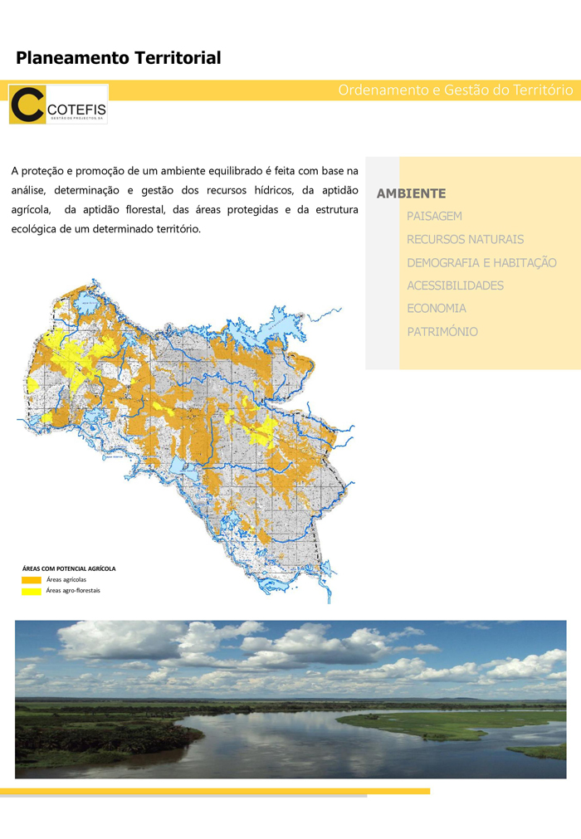Click the PATRIMÓNIO menu item
The height and width of the screenshot is (839, 581).
point(442,331)
